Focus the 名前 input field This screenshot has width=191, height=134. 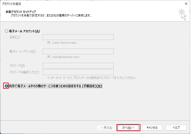tap(78, 37)
